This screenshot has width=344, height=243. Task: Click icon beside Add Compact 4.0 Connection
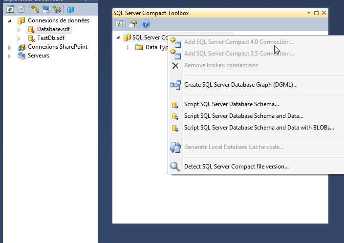click(x=175, y=42)
